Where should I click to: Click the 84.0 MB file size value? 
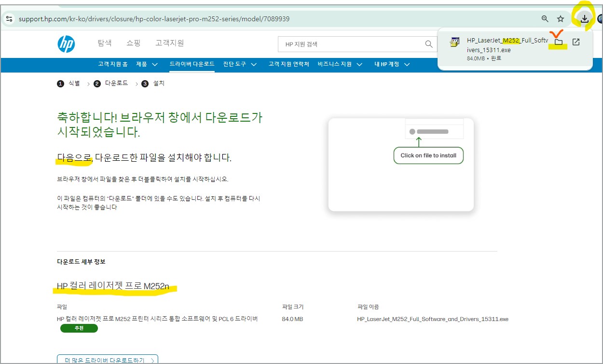[292, 319]
